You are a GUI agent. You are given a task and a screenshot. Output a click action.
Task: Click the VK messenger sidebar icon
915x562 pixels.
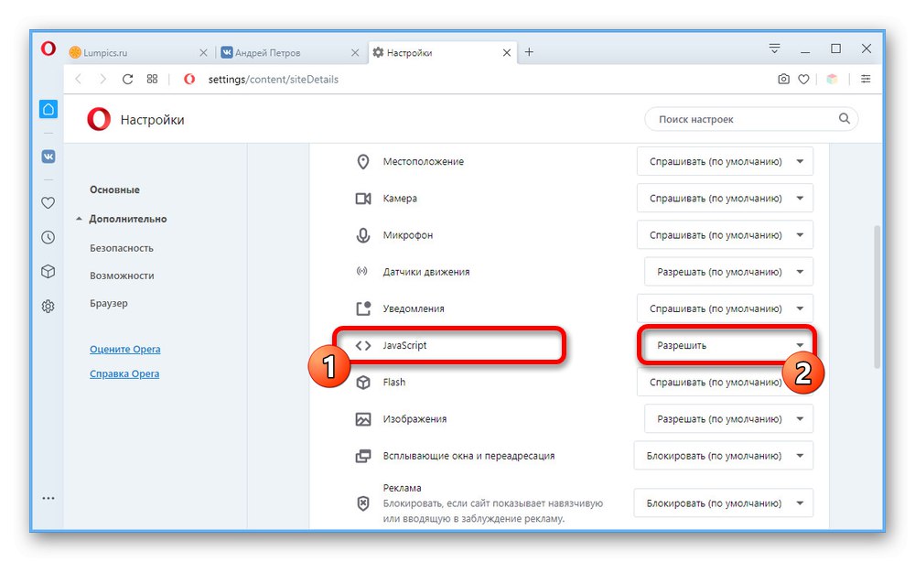48,157
